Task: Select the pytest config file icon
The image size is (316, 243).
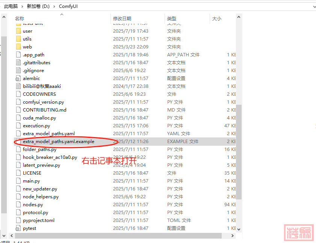Action: [18, 228]
